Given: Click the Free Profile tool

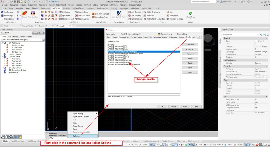Looking at the screenshot, I should point(172,16).
